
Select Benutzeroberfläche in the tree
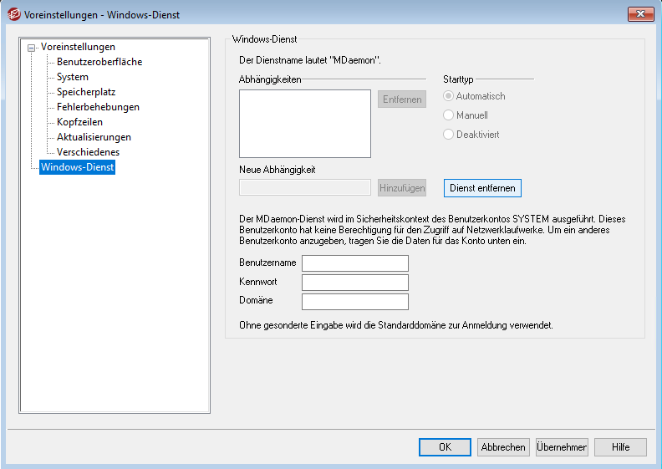pos(99,62)
